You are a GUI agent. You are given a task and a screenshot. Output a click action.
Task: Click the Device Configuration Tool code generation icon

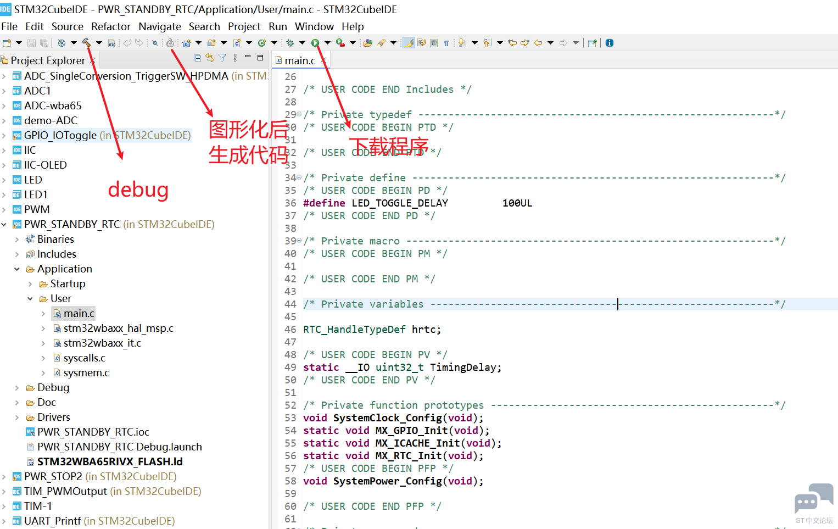coord(170,43)
